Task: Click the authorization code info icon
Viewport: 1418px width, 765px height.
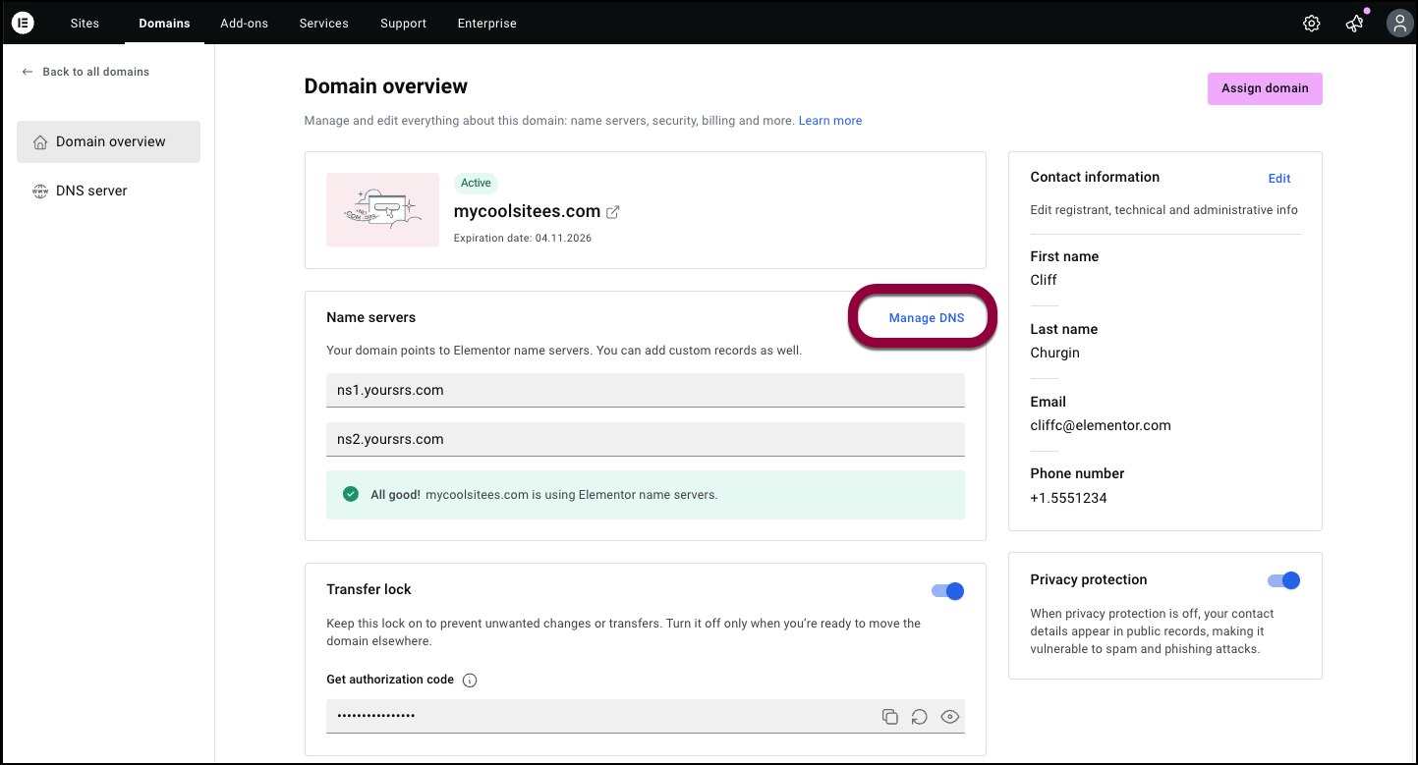Action: click(470, 681)
